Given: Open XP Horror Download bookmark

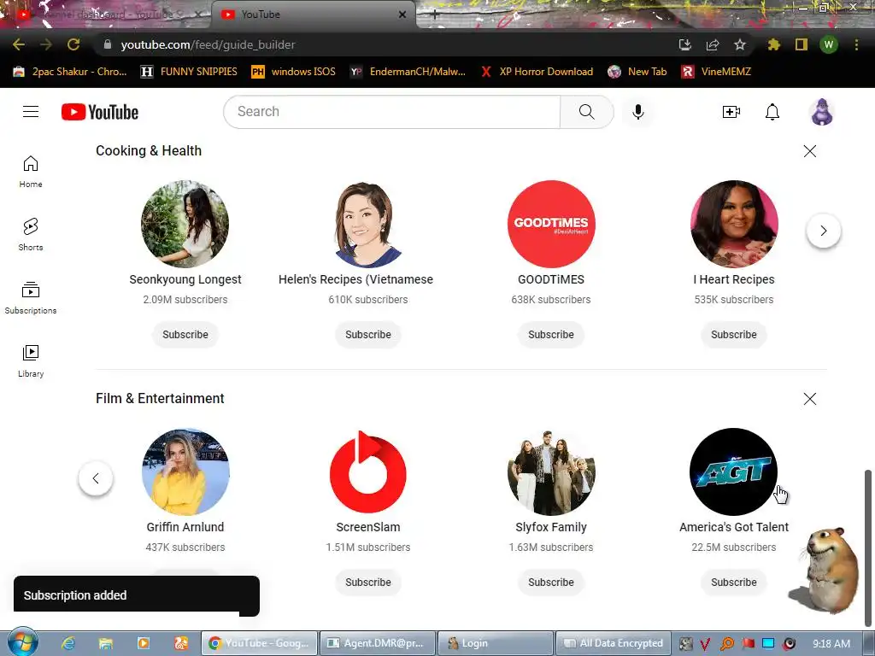Looking at the screenshot, I should 537,72.
